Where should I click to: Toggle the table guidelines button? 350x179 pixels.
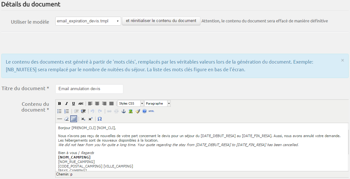[74, 119]
